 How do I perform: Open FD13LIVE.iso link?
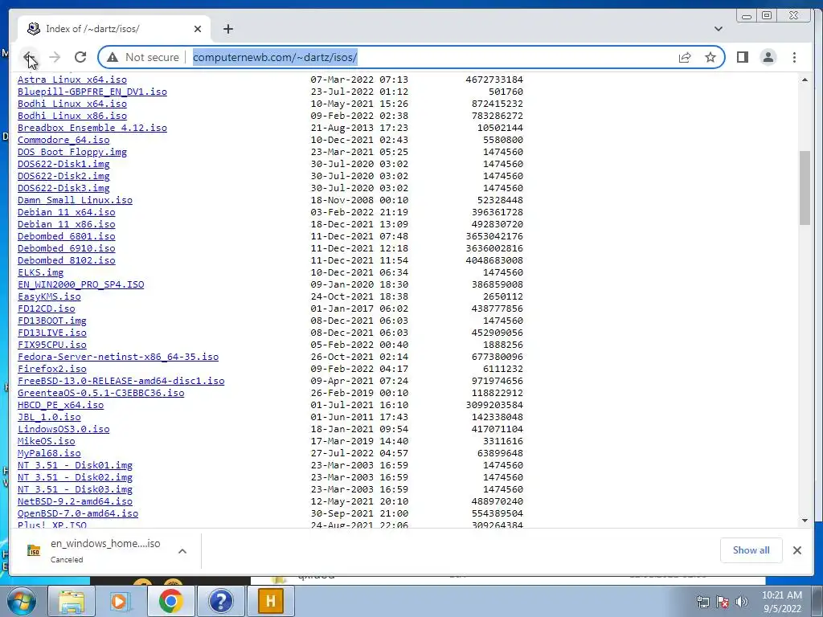click(52, 333)
